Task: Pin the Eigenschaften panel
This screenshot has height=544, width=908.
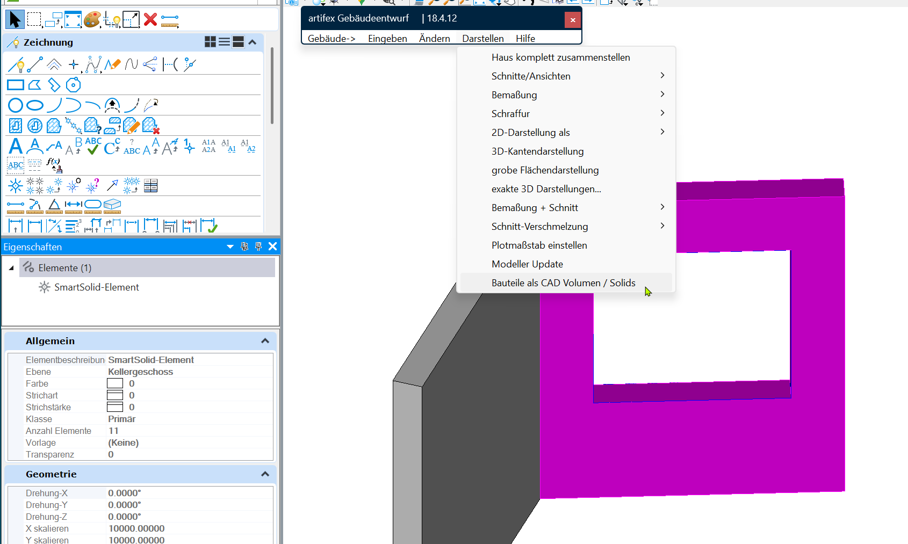Action: point(258,246)
